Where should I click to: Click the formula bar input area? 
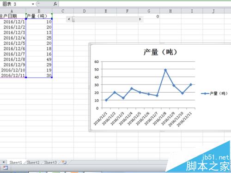coord(145,4)
